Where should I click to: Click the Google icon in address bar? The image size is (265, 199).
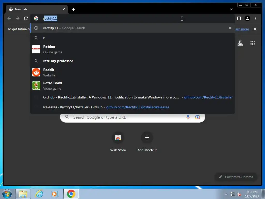click(x=36, y=18)
